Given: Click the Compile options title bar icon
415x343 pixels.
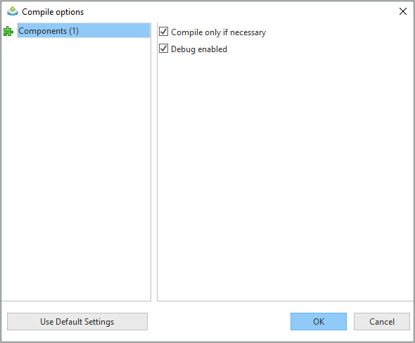Looking at the screenshot, I should click(x=13, y=11).
